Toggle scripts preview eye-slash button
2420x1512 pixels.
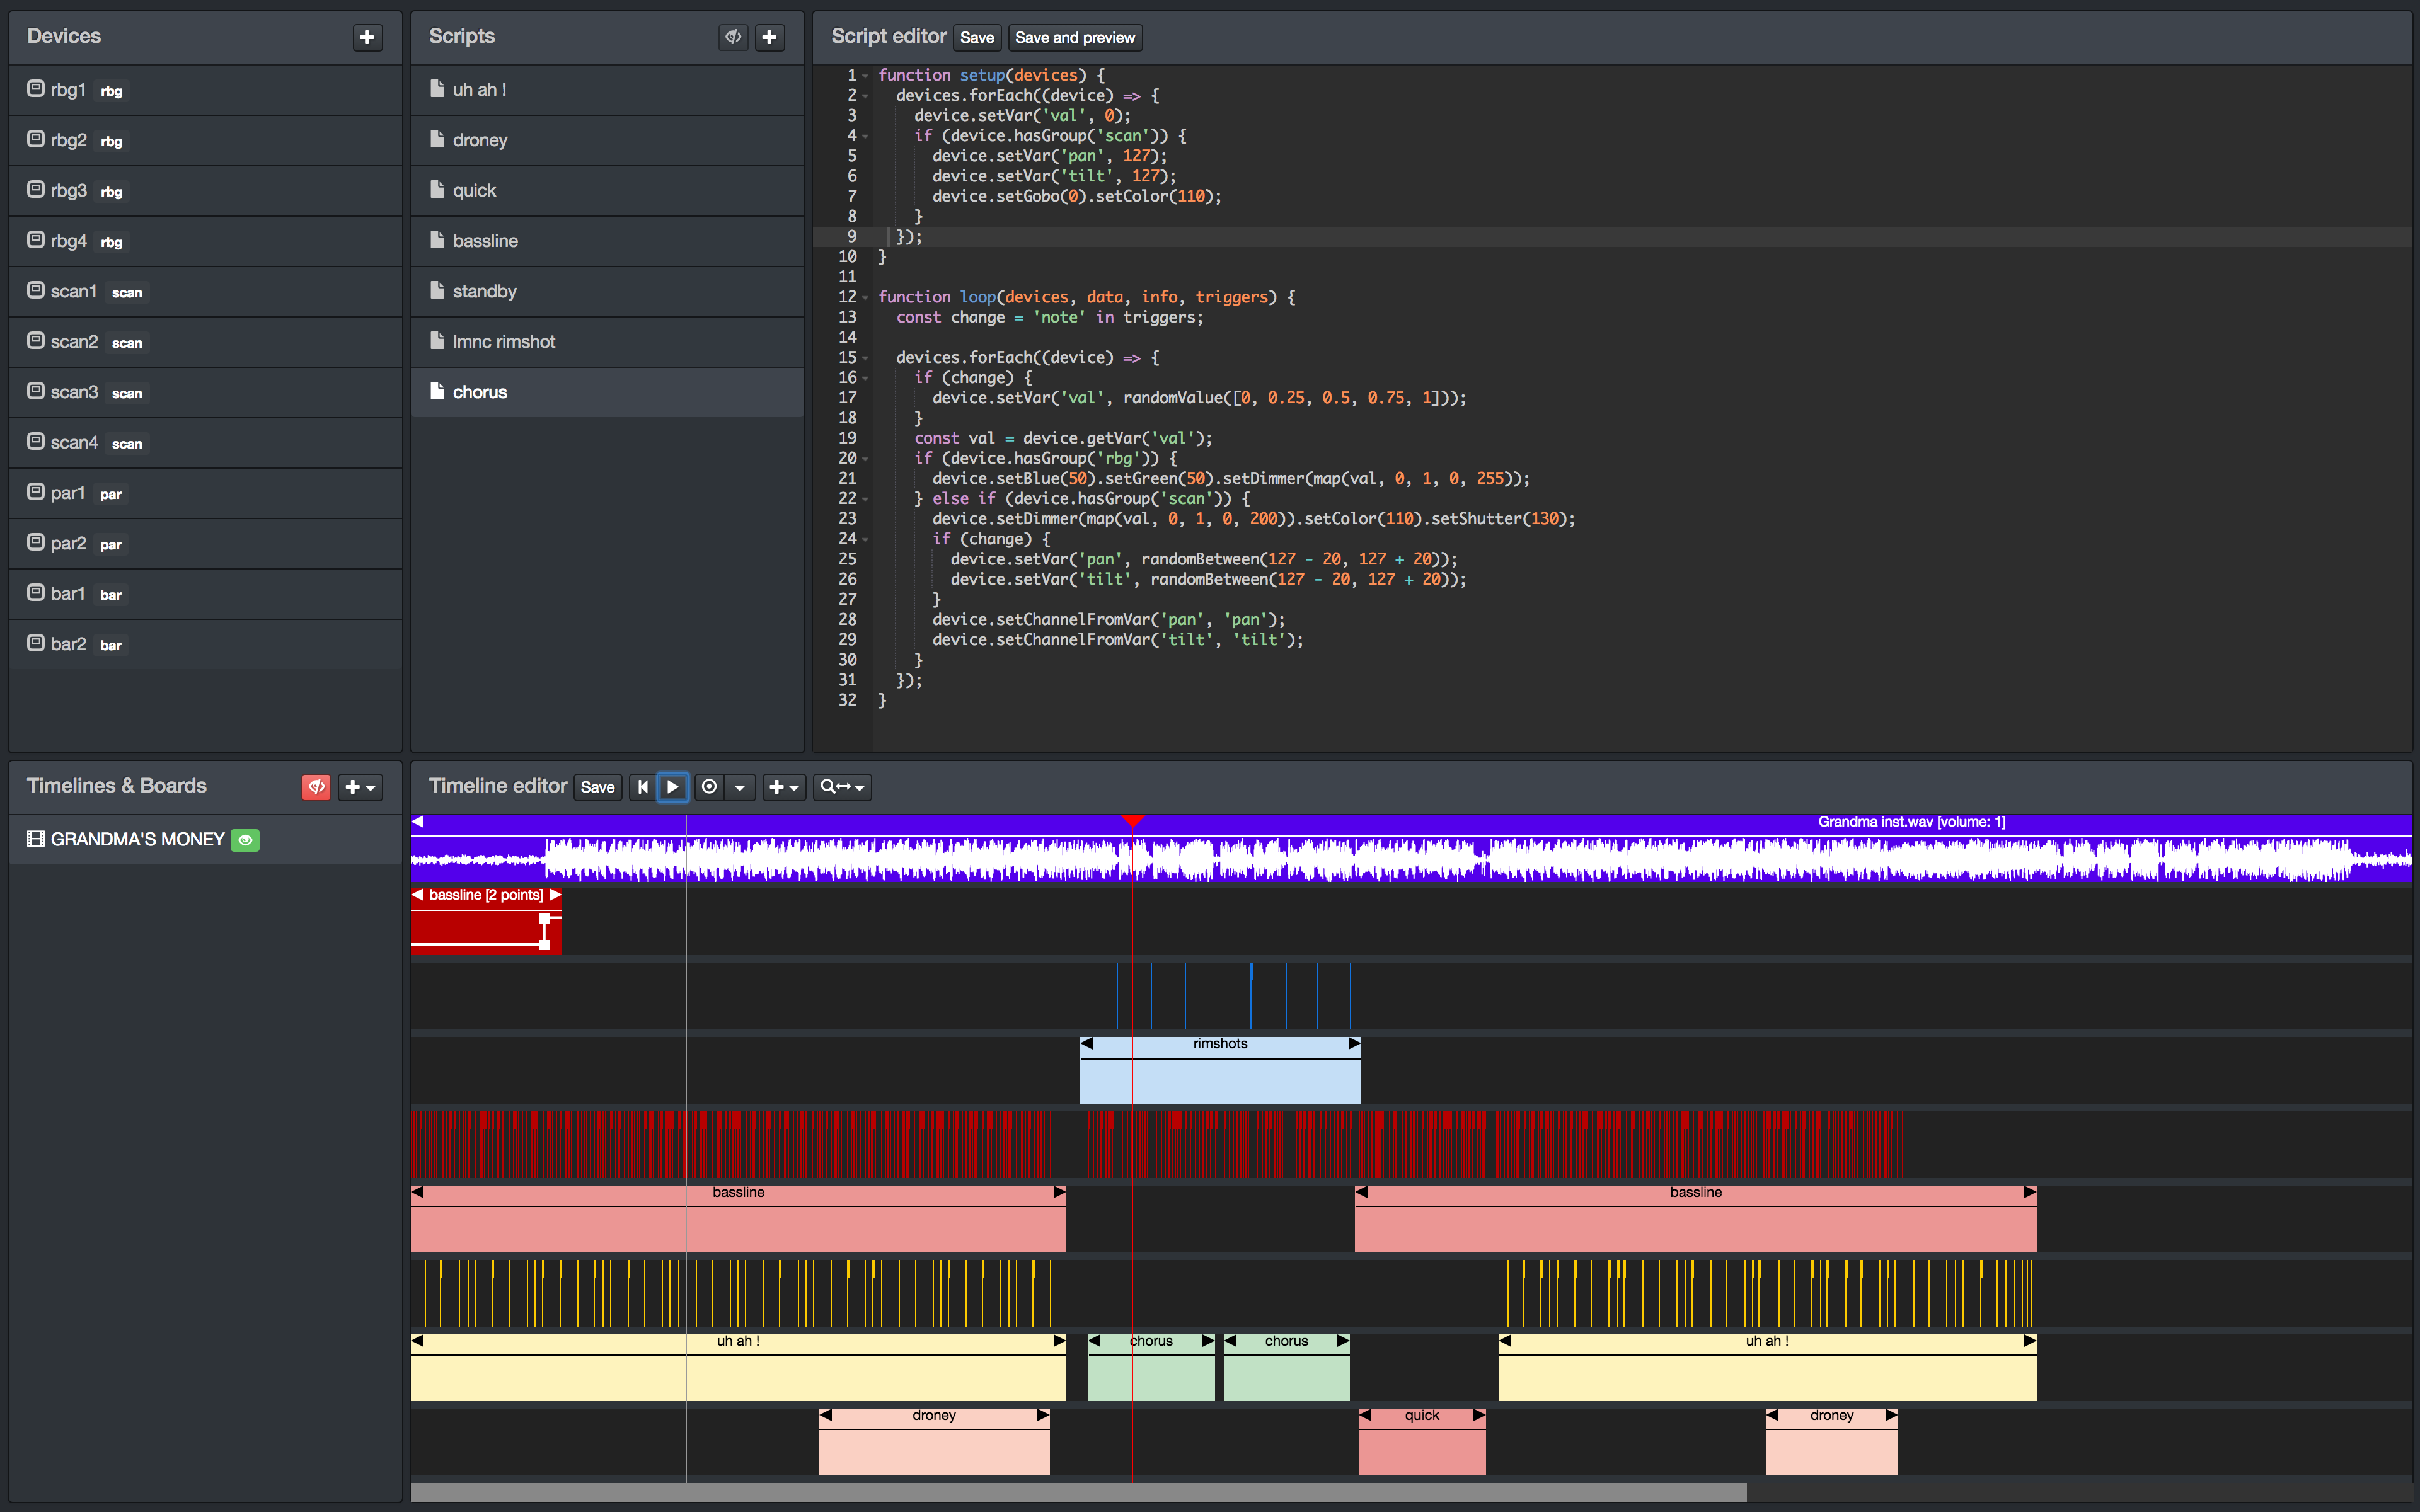(x=733, y=37)
